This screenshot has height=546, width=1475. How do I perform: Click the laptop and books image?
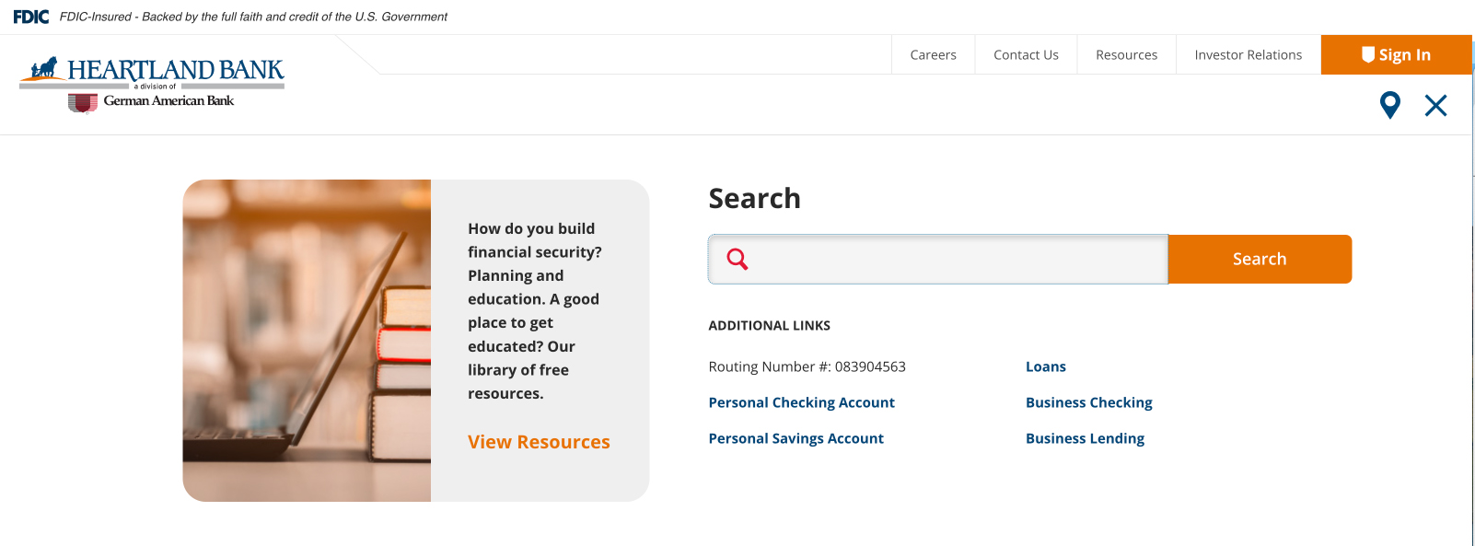[x=307, y=341]
